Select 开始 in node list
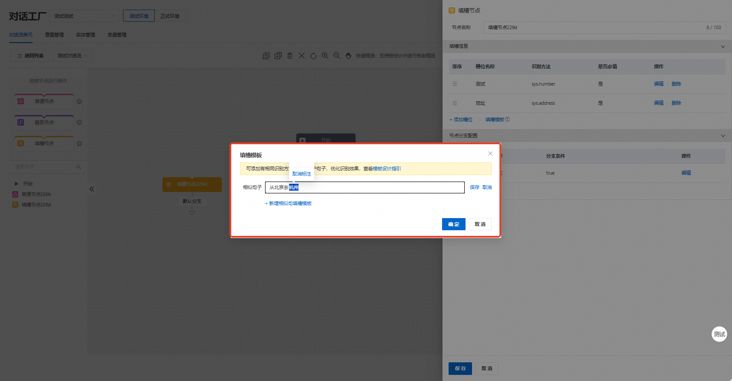732x381 pixels. click(28, 184)
